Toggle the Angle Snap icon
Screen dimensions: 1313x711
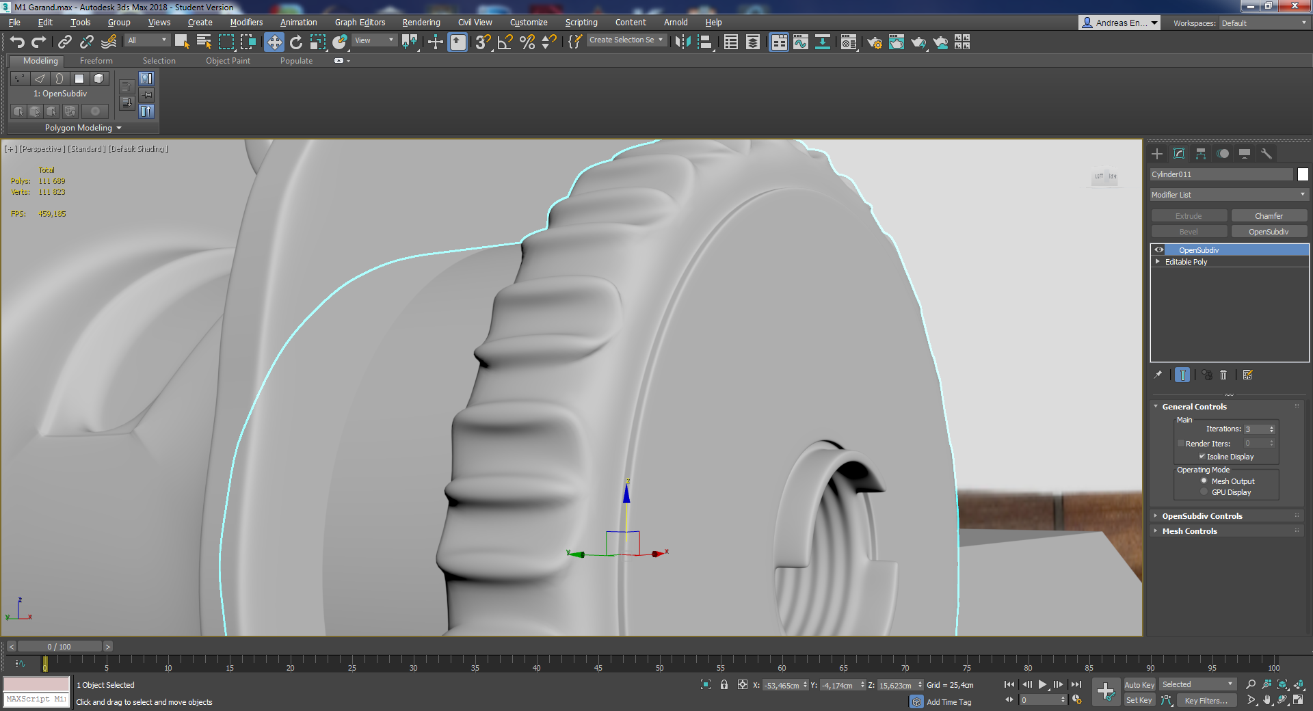(x=505, y=42)
